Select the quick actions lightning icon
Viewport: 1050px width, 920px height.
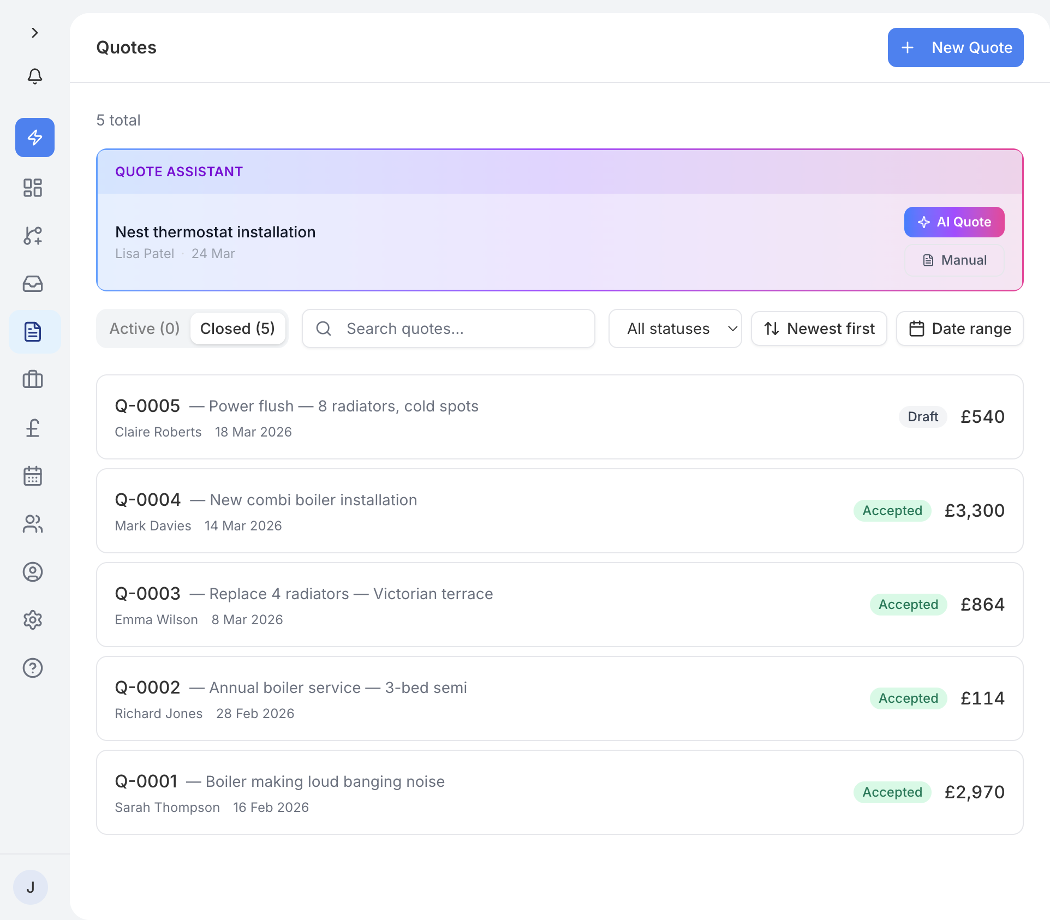pyautogui.click(x=34, y=138)
